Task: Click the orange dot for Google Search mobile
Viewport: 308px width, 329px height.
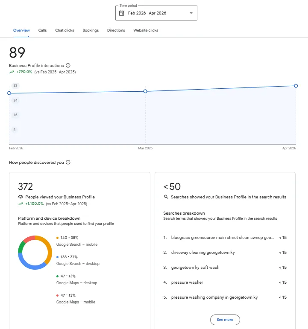Action: pos(57,238)
